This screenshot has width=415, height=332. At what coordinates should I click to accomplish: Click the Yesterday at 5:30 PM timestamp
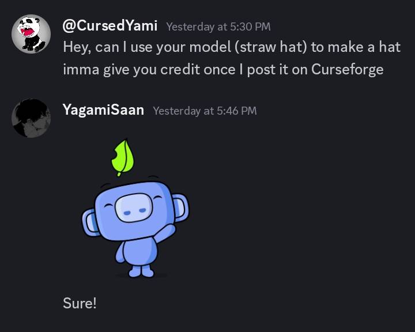(x=218, y=27)
